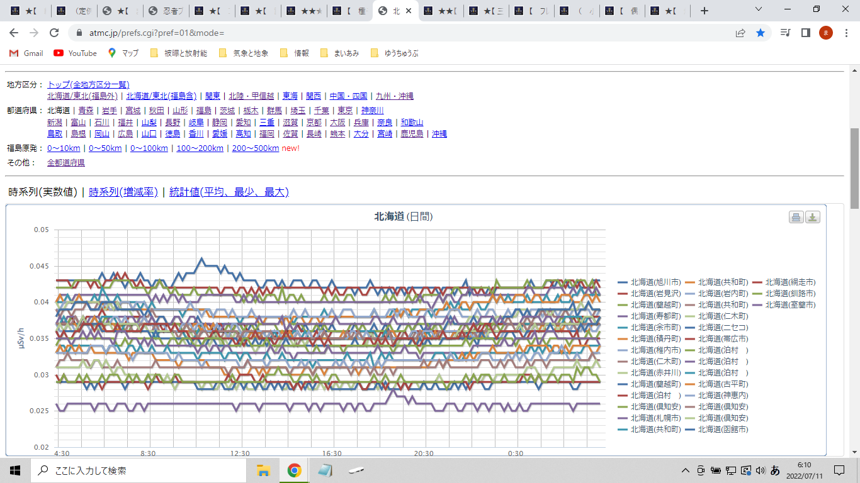Open the 200～500km distance link

pos(256,148)
